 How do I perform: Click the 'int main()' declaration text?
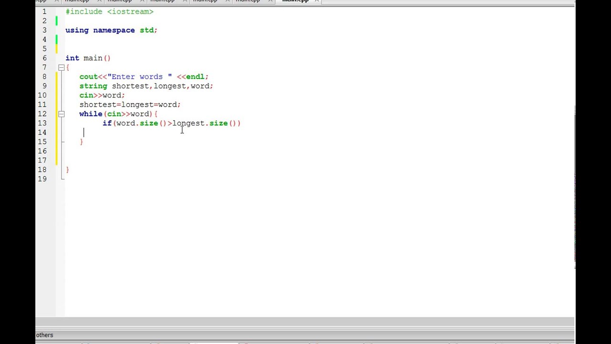88,58
